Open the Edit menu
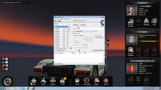 (x=58, y=19)
